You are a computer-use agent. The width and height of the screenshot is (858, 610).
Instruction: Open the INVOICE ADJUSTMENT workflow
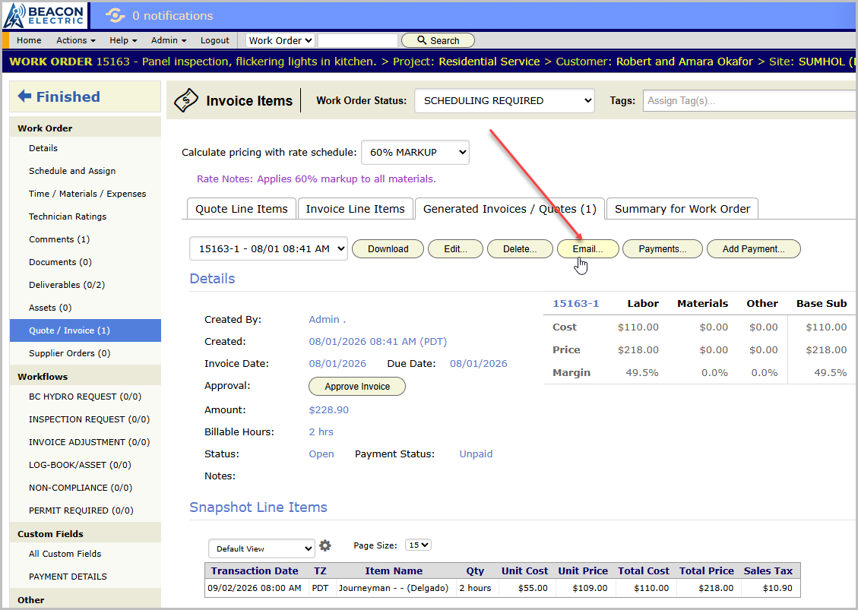(x=89, y=442)
